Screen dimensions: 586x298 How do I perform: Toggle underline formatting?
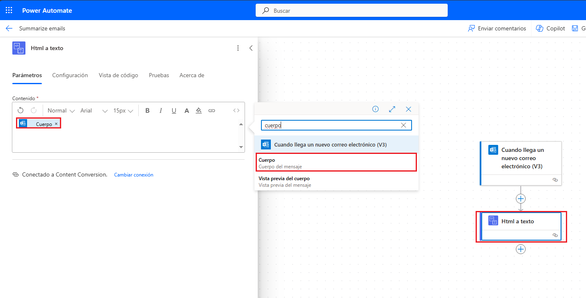tap(174, 110)
